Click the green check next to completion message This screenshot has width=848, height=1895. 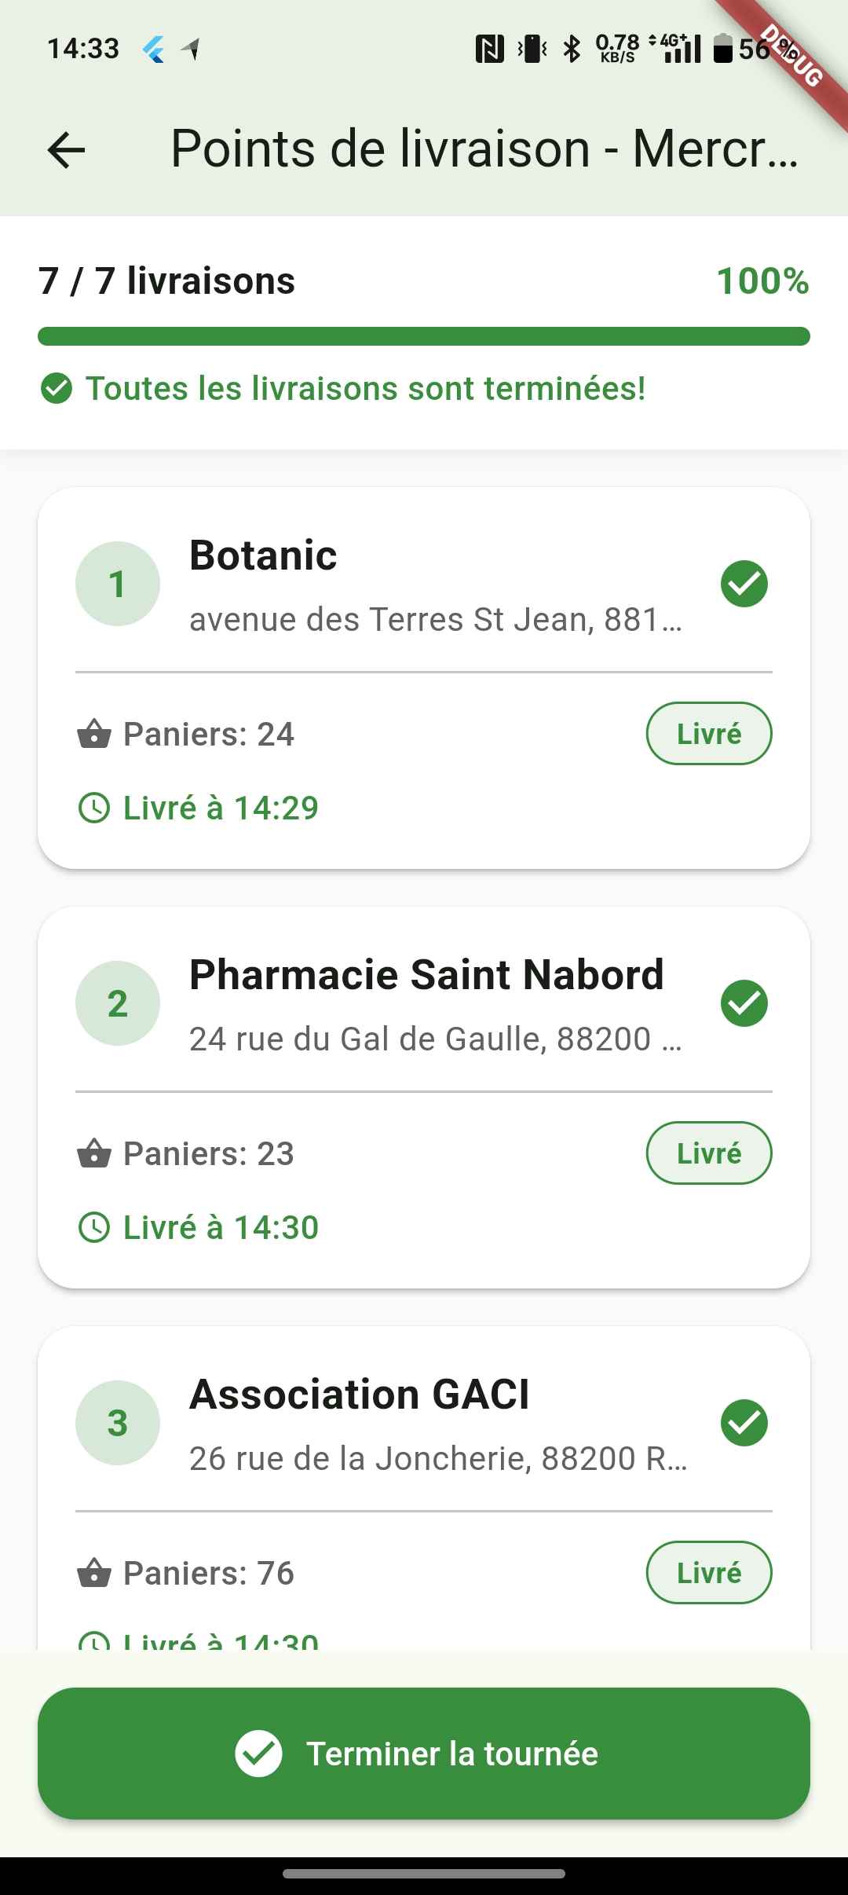pyautogui.click(x=57, y=388)
